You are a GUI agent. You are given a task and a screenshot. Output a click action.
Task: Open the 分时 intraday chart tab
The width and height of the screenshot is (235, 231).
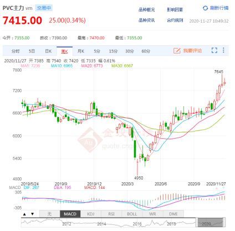16,51
